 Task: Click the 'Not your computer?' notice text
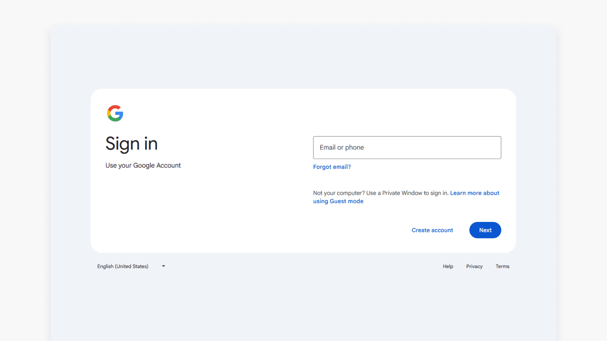pos(339,193)
